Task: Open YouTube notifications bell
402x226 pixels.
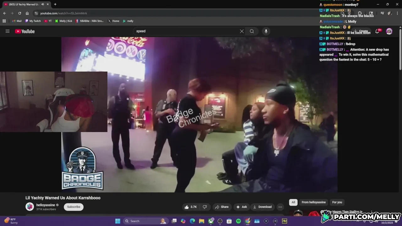Action: pyautogui.click(x=377, y=31)
